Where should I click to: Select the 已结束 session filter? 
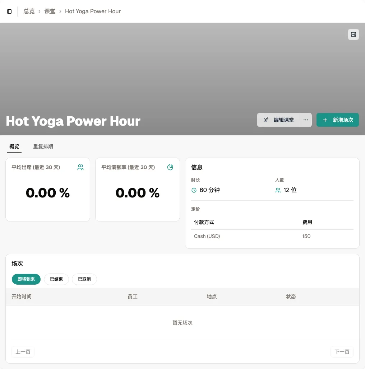click(56, 279)
